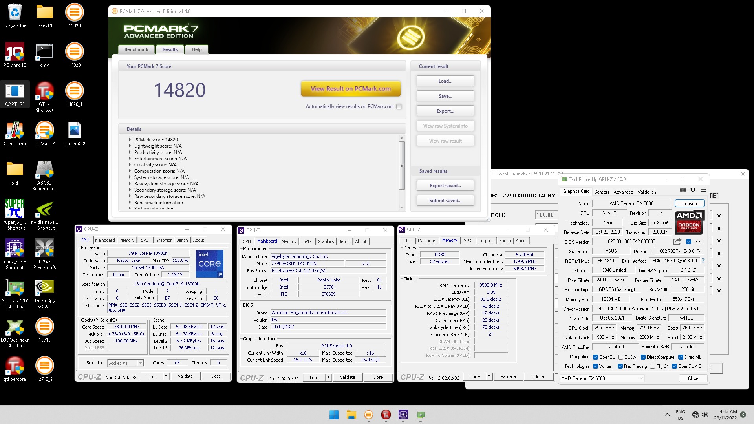Viewport: 754px width, 424px height.
Task: Open Bench tab in CPU-Z CPU window
Action: [x=182, y=240]
